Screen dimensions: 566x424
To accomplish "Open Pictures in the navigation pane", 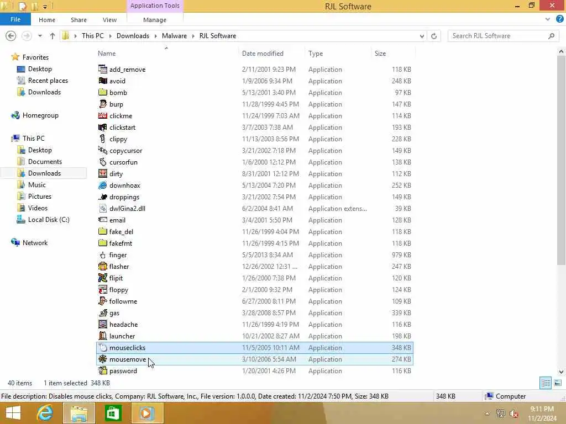I will (x=40, y=196).
